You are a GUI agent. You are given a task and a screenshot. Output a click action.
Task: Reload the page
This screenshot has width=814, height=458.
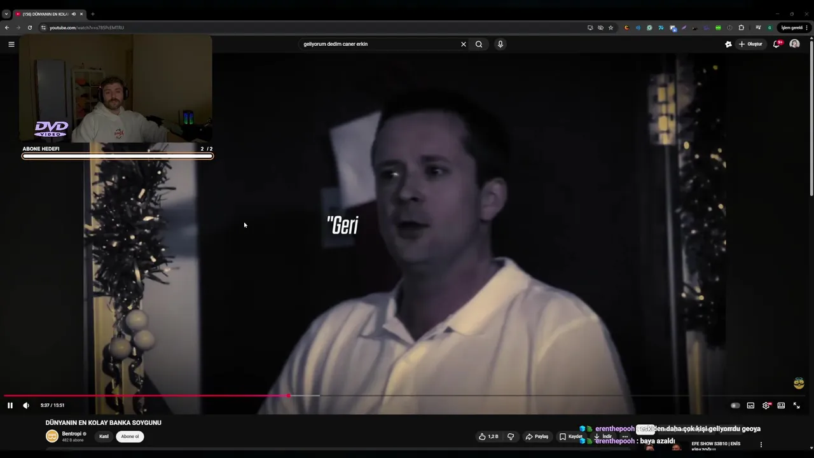(29, 27)
